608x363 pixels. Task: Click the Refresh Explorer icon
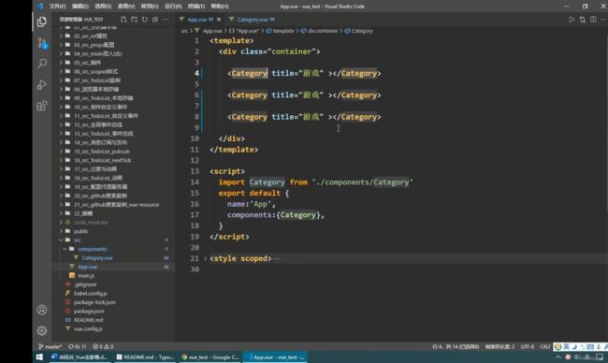point(145,20)
